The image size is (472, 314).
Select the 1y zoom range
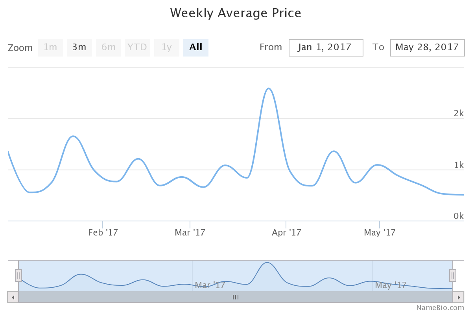(167, 48)
